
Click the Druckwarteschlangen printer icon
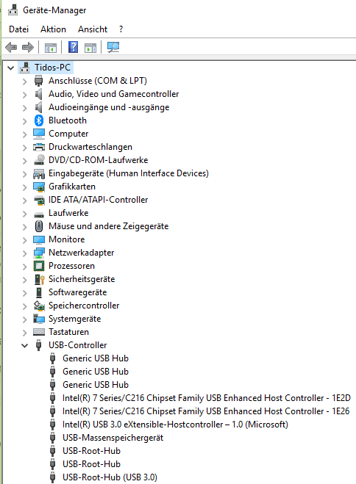(39, 147)
